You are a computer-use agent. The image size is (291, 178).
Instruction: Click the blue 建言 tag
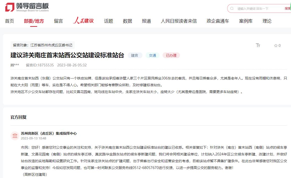[x=135, y=55]
